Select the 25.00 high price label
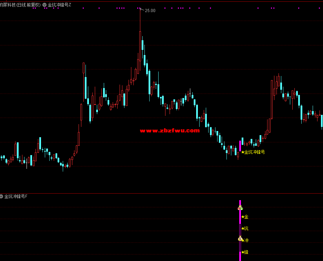This screenshot has width=323, height=261. (150, 11)
